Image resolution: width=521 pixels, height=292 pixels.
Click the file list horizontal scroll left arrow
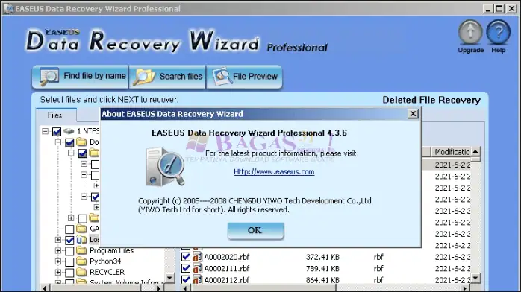[x=185, y=288]
